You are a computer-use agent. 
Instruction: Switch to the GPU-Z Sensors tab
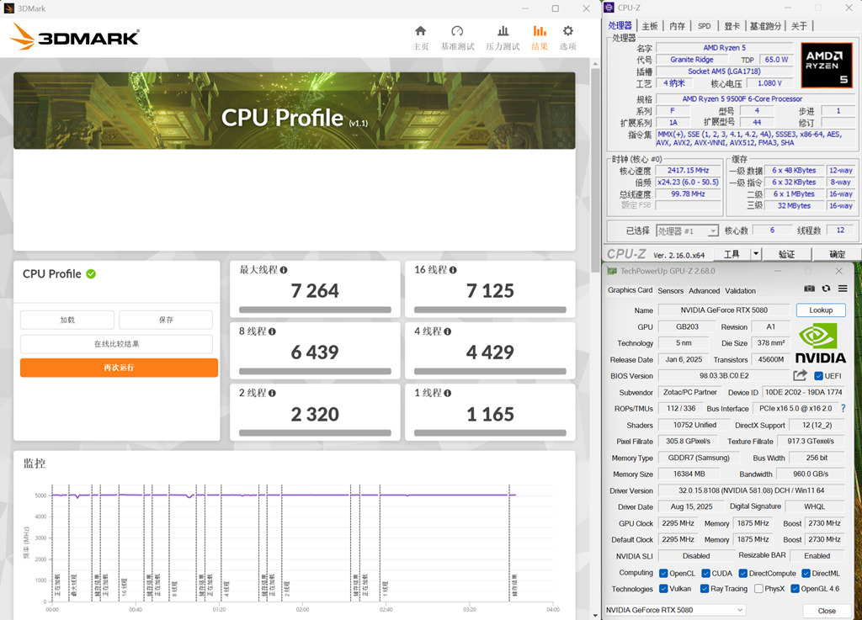(x=670, y=290)
